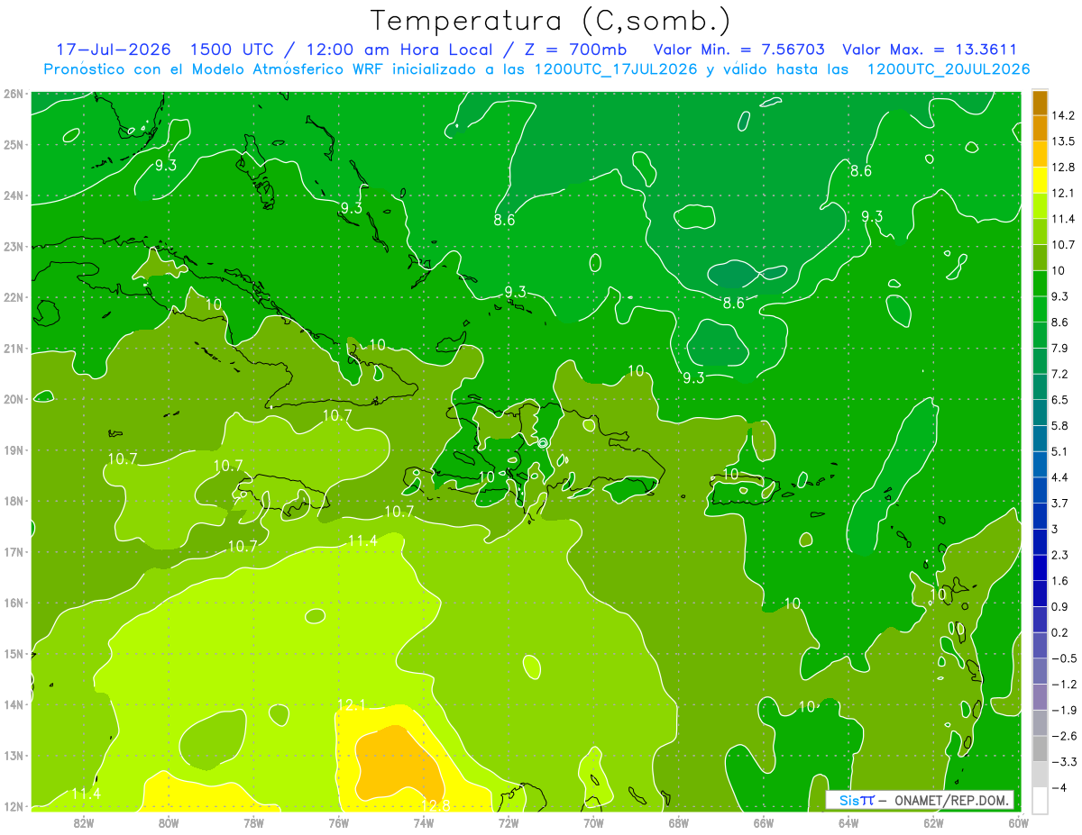Click the "80W" longitude label
The height and width of the screenshot is (835, 1082).
169,822
